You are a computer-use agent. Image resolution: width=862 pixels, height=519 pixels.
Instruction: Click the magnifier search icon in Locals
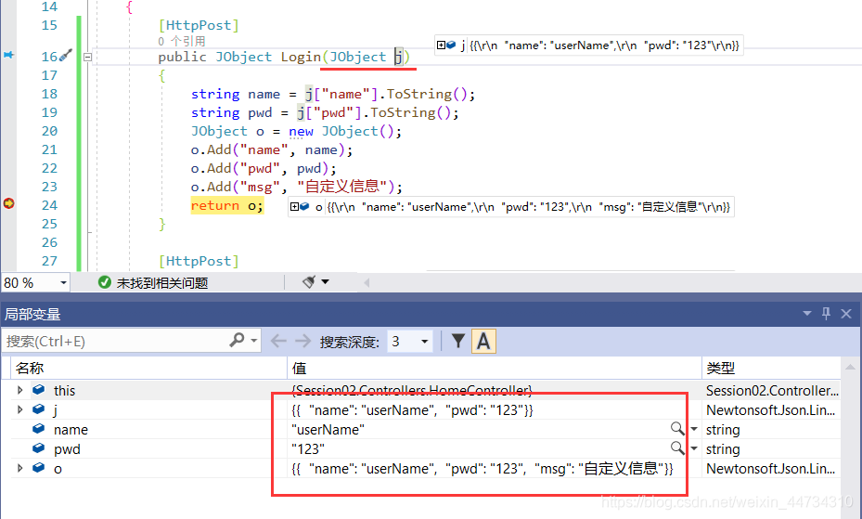pos(237,341)
